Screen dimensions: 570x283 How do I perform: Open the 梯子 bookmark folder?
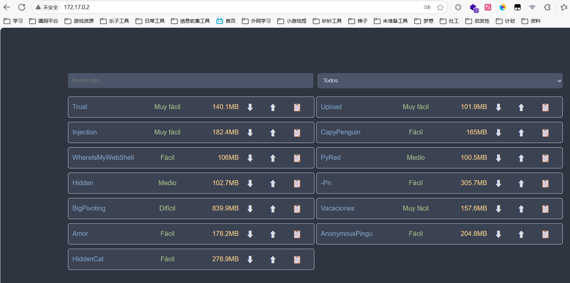pyautogui.click(x=358, y=21)
